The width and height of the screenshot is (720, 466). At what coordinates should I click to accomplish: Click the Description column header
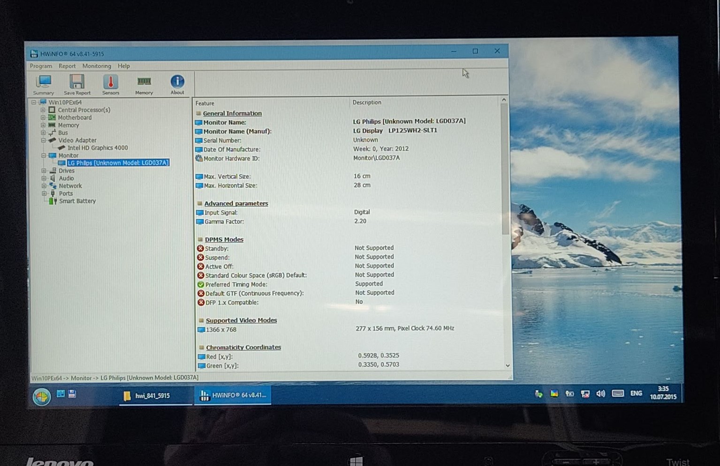pos(367,103)
